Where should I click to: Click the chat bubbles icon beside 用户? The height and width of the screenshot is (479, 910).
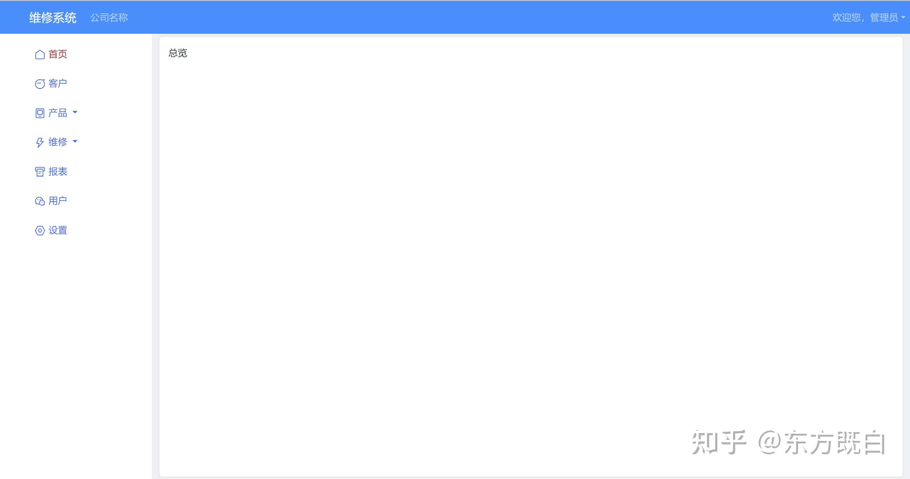pyautogui.click(x=40, y=201)
